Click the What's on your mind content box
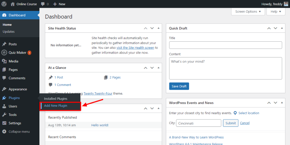This screenshot has width=290, height=145. pos(225,68)
